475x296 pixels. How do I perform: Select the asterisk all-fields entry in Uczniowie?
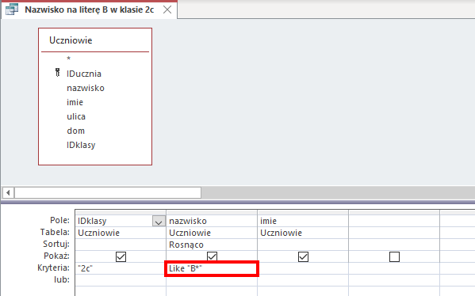[69, 59]
